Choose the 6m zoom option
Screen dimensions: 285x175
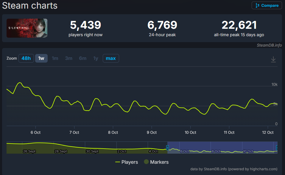pos(83,58)
